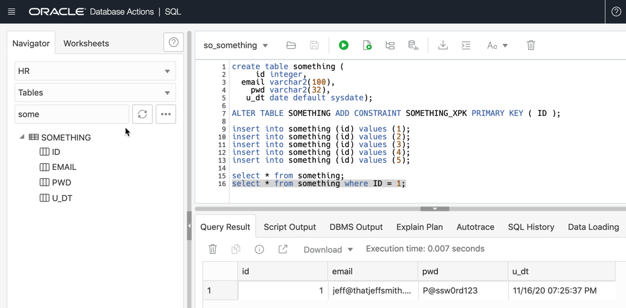Viewport: 626px width, 308px height.
Task: Click the column icon beside EMAIL
Action: pyautogui.click(x=44, y=167)
